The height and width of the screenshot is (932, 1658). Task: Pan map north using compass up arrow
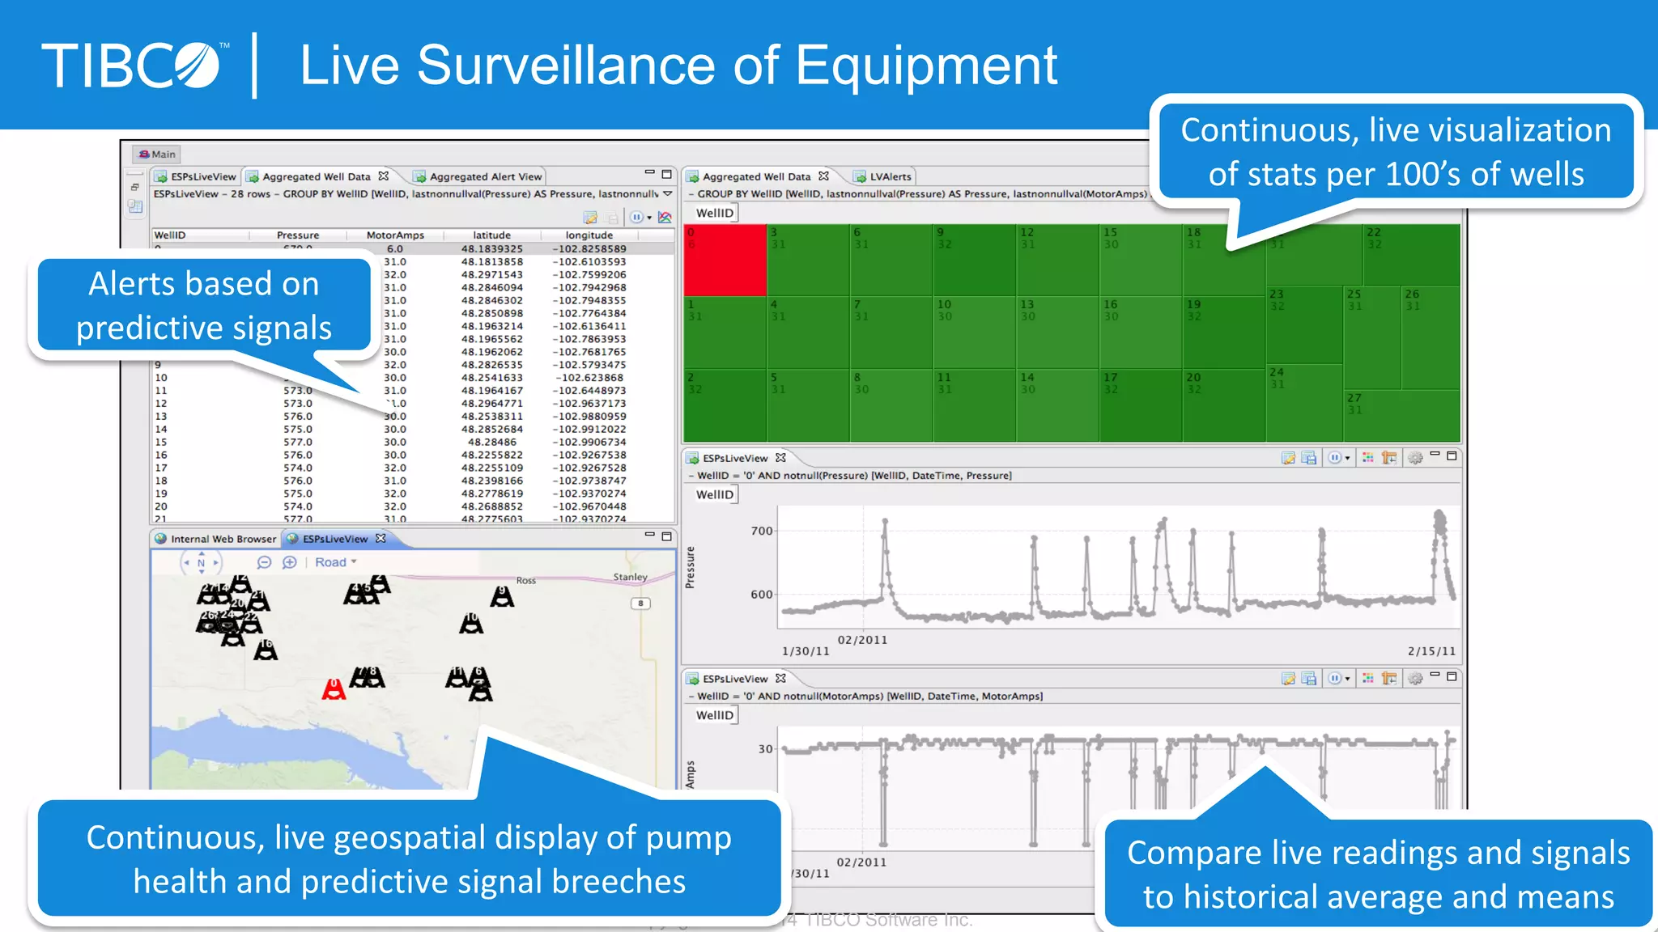[202, 553]
